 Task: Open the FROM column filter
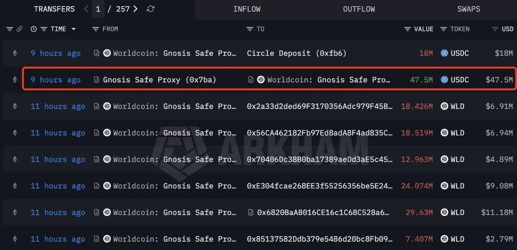(96, 29)
